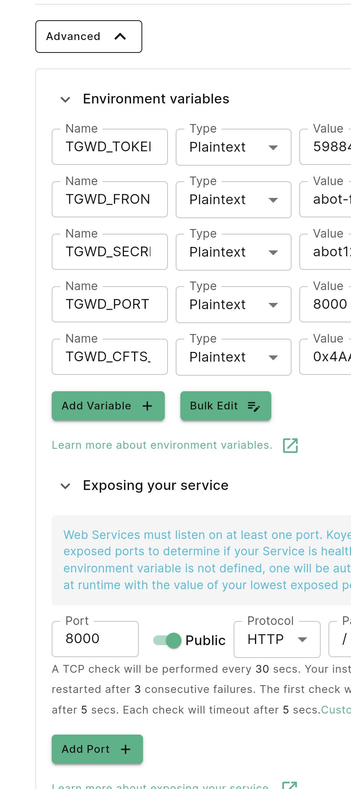Edit the Path field showing slash
Image resolution: width=351 pixels, height=789 pixels.
coord(340,639)
